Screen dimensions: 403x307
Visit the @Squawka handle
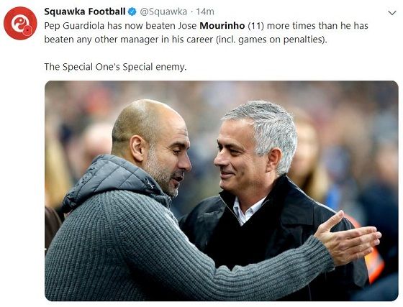pos(163,12)
